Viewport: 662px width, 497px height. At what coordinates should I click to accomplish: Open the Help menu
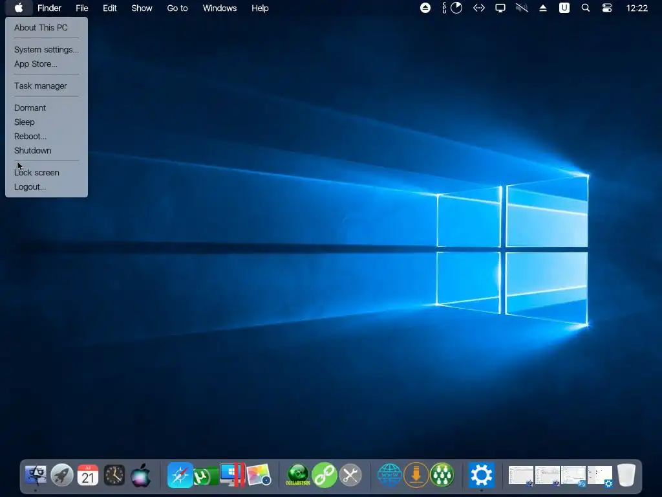(x=260, y=8)
